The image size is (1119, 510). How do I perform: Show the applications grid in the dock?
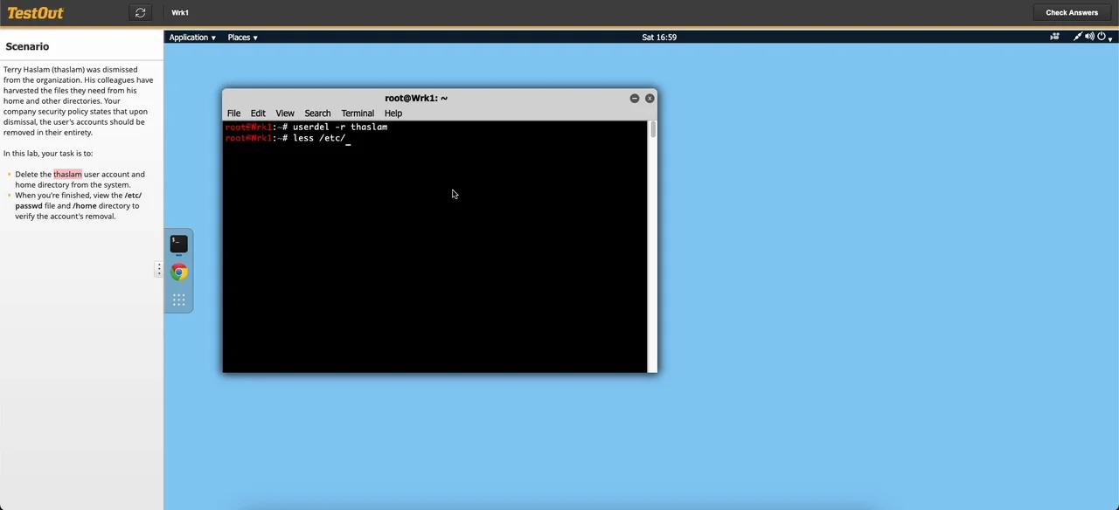coord(178,300)
